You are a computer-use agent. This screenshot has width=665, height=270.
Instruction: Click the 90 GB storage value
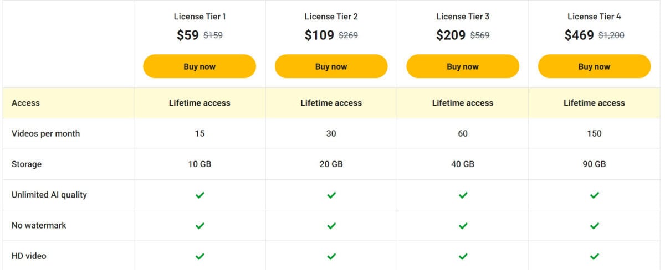tap(594, 164)
